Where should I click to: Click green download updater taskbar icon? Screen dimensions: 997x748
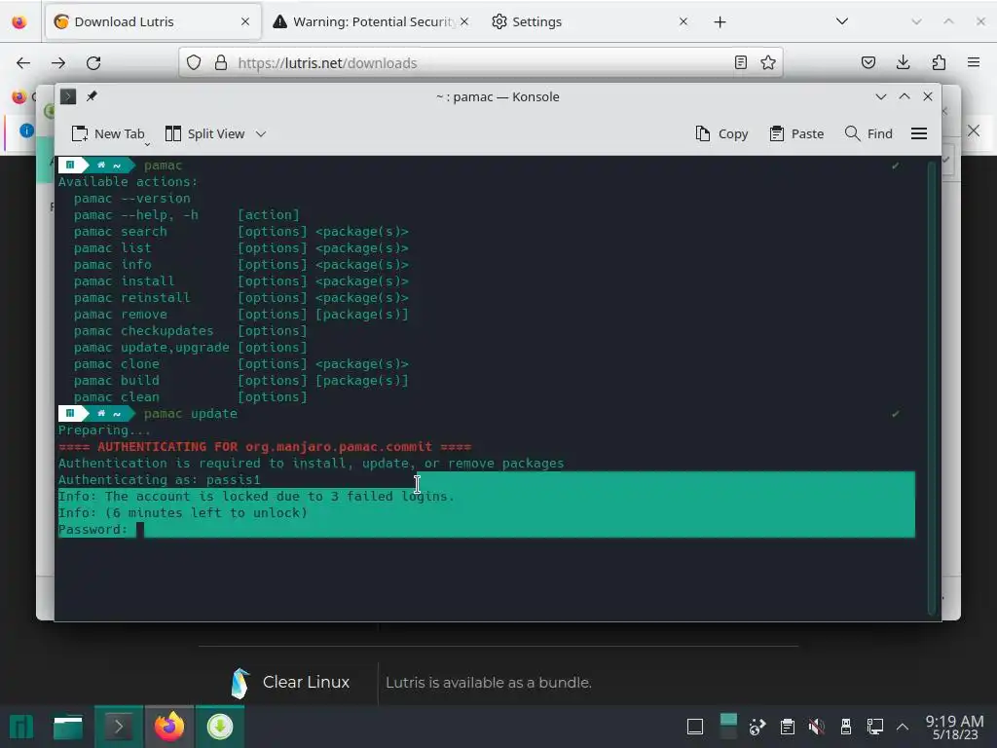[x=220, y=727]
